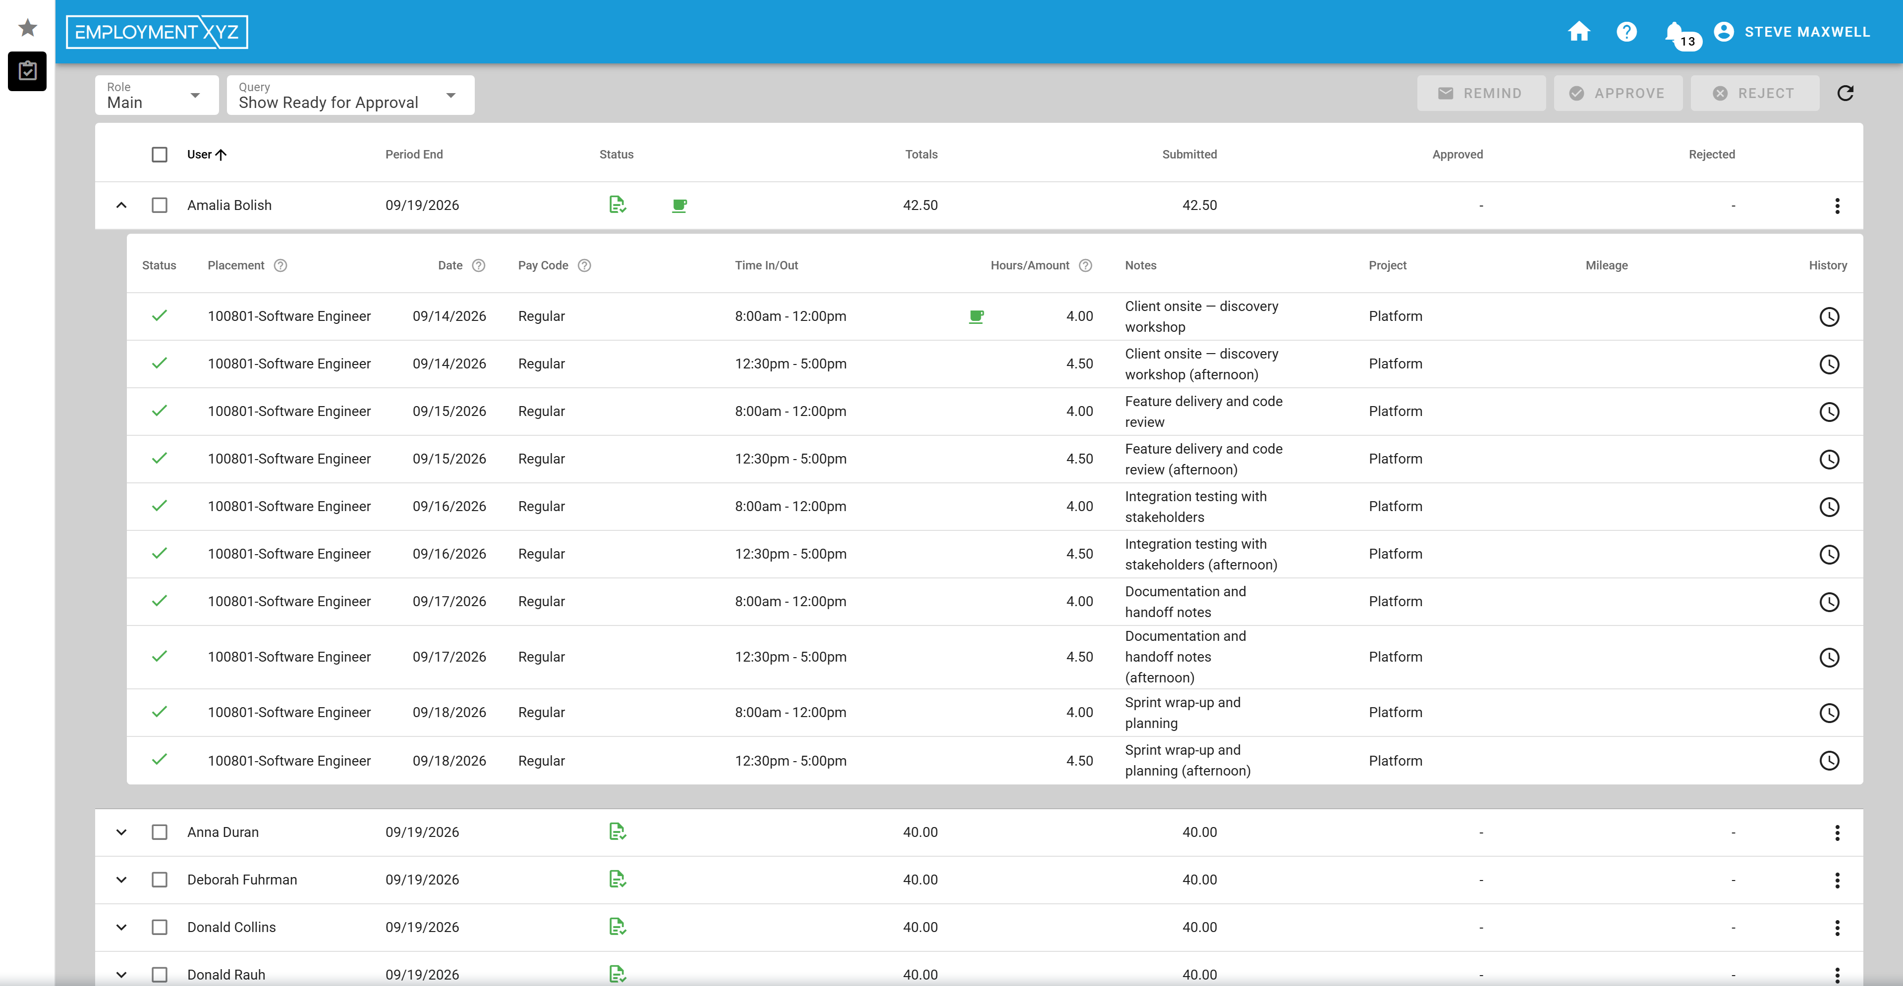Click the Approve button
Image resolution: width=1903 pixels, height=986 pixels.
pyautogui.click(x=1617, y=93)
